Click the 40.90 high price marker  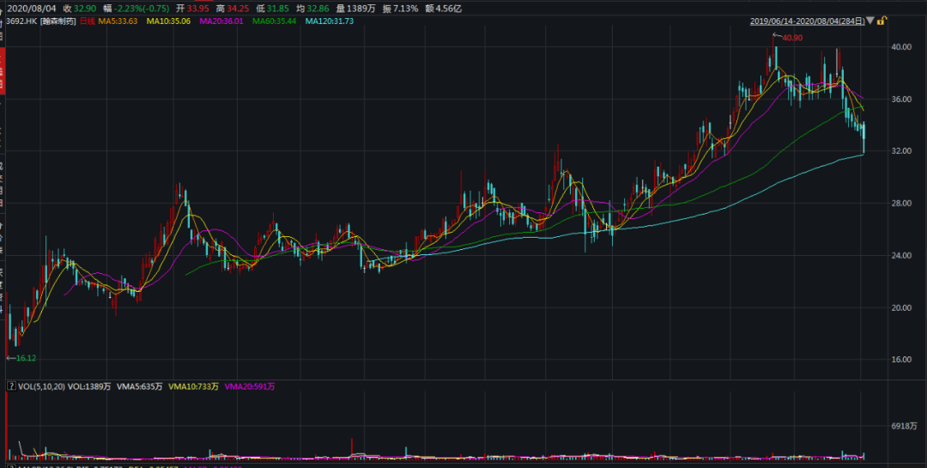(x=791, y=37)
